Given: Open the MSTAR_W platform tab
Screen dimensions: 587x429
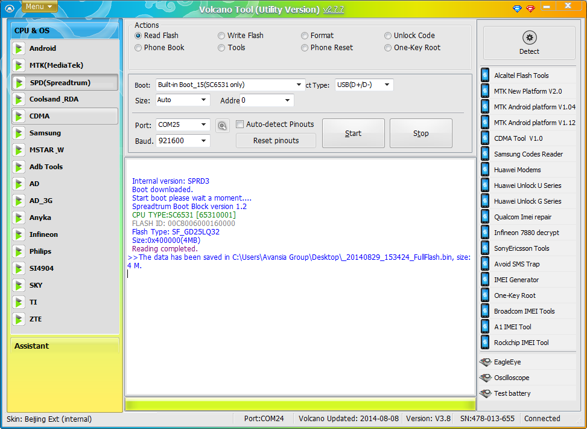Looking at the screenshot, I should click(65, 150).
